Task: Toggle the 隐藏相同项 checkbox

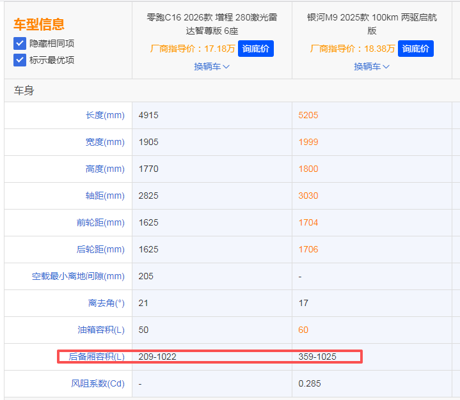Action: coord(20,43)
